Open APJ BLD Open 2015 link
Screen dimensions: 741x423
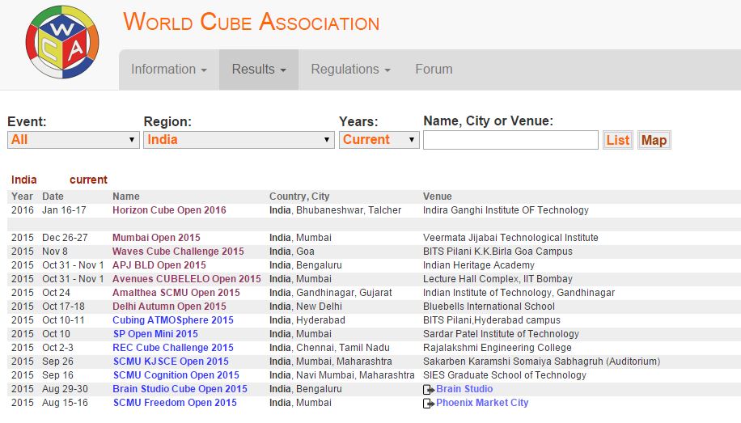point(159,265)
